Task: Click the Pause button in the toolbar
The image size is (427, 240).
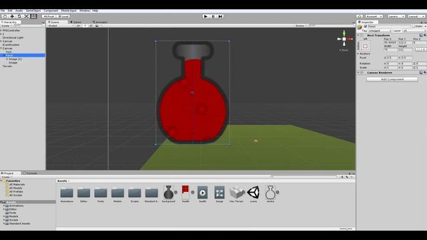Action: [213, 17]
